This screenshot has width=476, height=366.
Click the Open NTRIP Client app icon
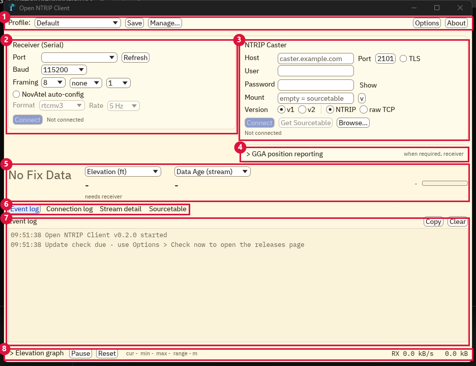pos(12,8)
